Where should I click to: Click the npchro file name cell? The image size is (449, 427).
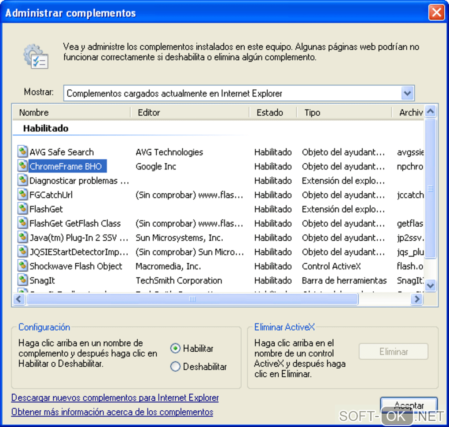[410, 166]
